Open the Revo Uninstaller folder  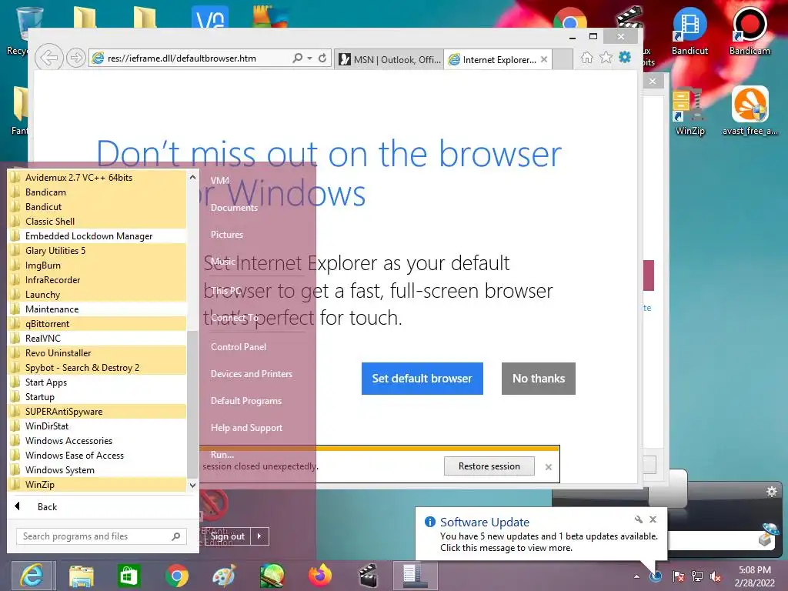97,352
